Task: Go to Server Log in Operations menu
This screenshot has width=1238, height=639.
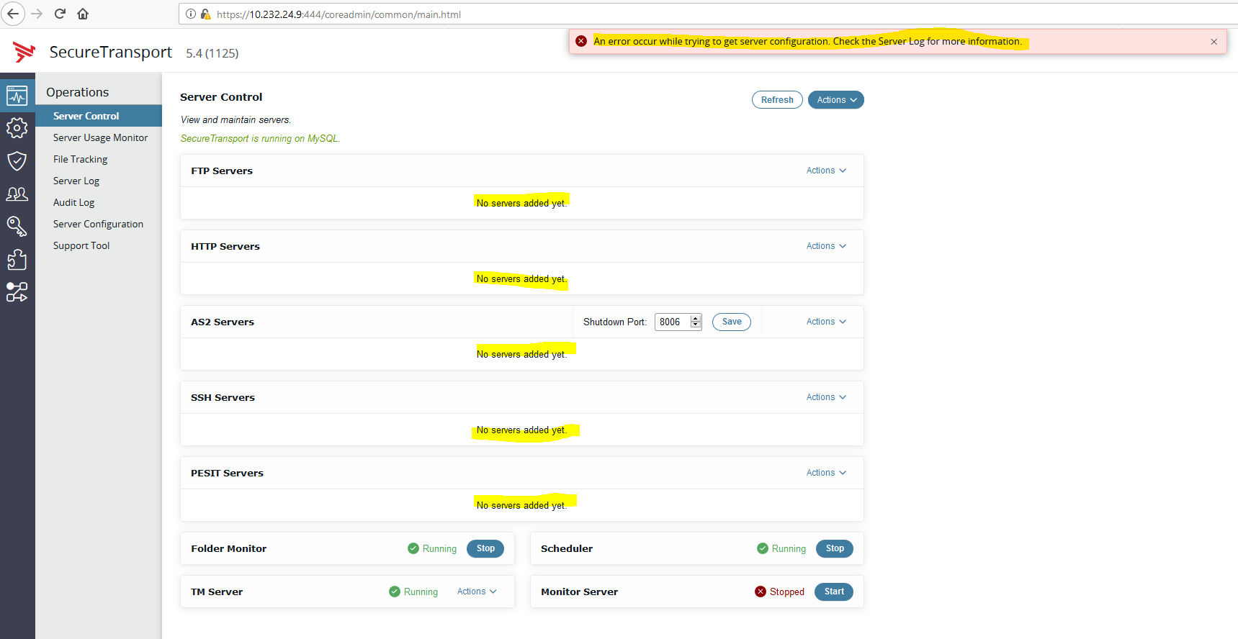Action: (x=76, y=181)
